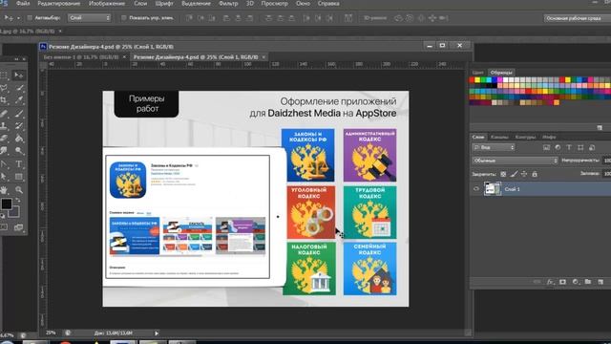Select the Magic Wand tool

[18, 88]
